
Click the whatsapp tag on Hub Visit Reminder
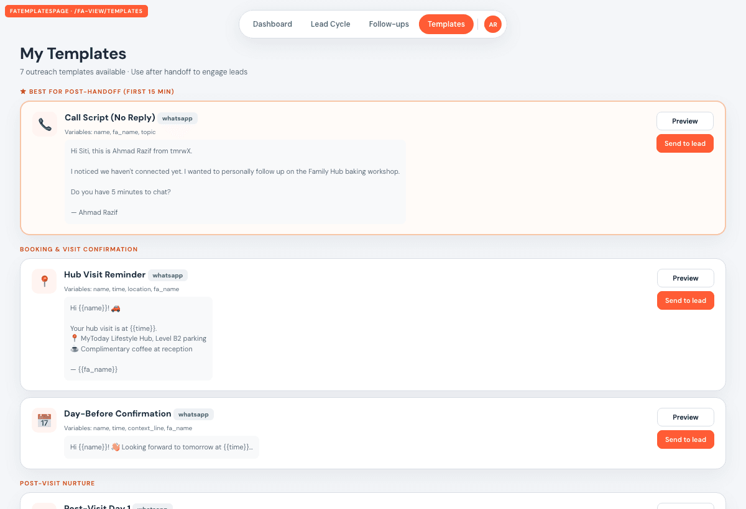(x=167, y=275)
